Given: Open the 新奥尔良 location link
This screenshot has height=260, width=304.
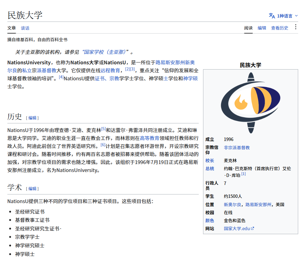Looking at the screenshot, I should 233,205.
